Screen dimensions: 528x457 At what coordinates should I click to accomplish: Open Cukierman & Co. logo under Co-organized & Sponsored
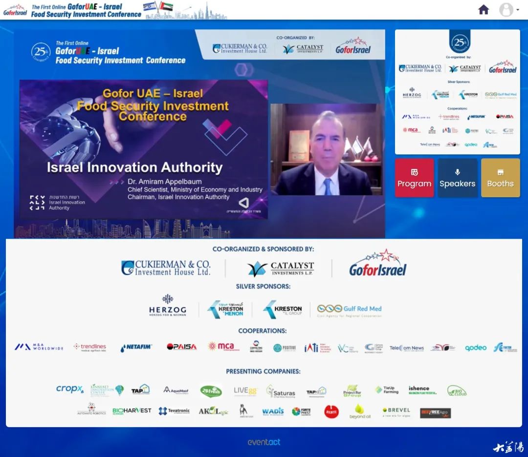[166, 268]
